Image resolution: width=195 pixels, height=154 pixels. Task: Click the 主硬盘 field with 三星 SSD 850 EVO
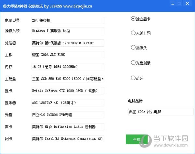(68, 79)
